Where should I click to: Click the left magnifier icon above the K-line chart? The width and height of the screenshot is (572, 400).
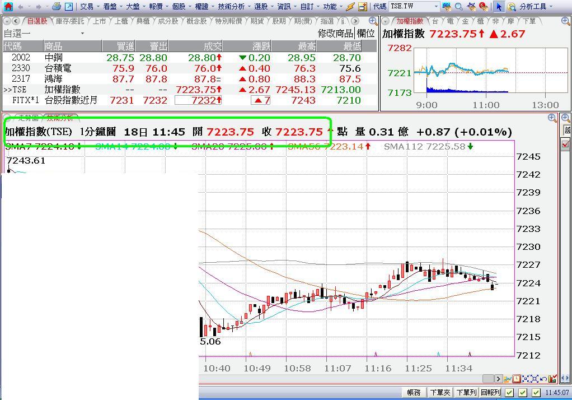point(552,118)
